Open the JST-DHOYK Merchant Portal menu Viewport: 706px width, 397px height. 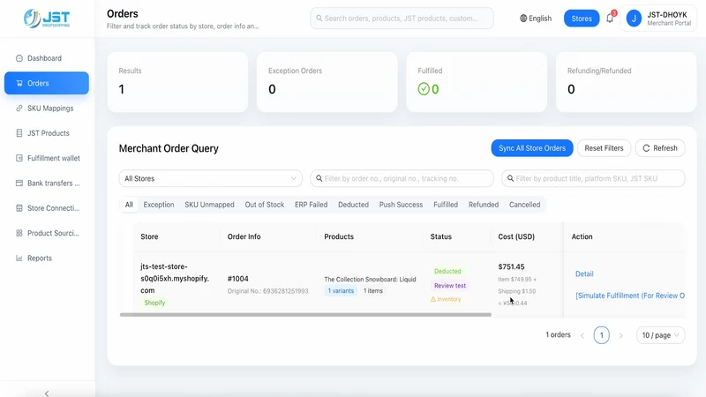[x=658, y=19]
